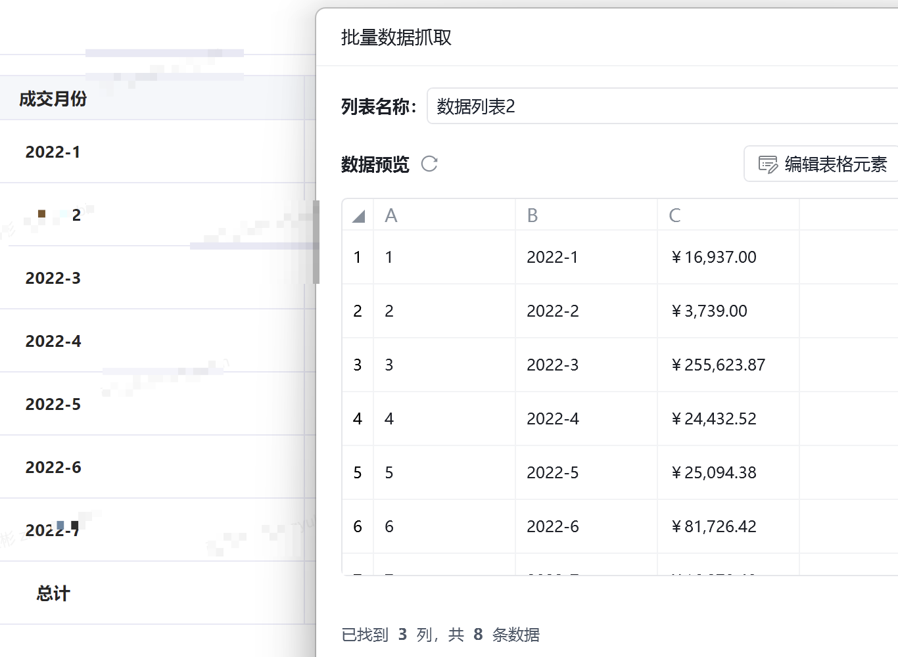Select row number 1 header
Viewport: 898px width, 657px height.
pos(358,257)
